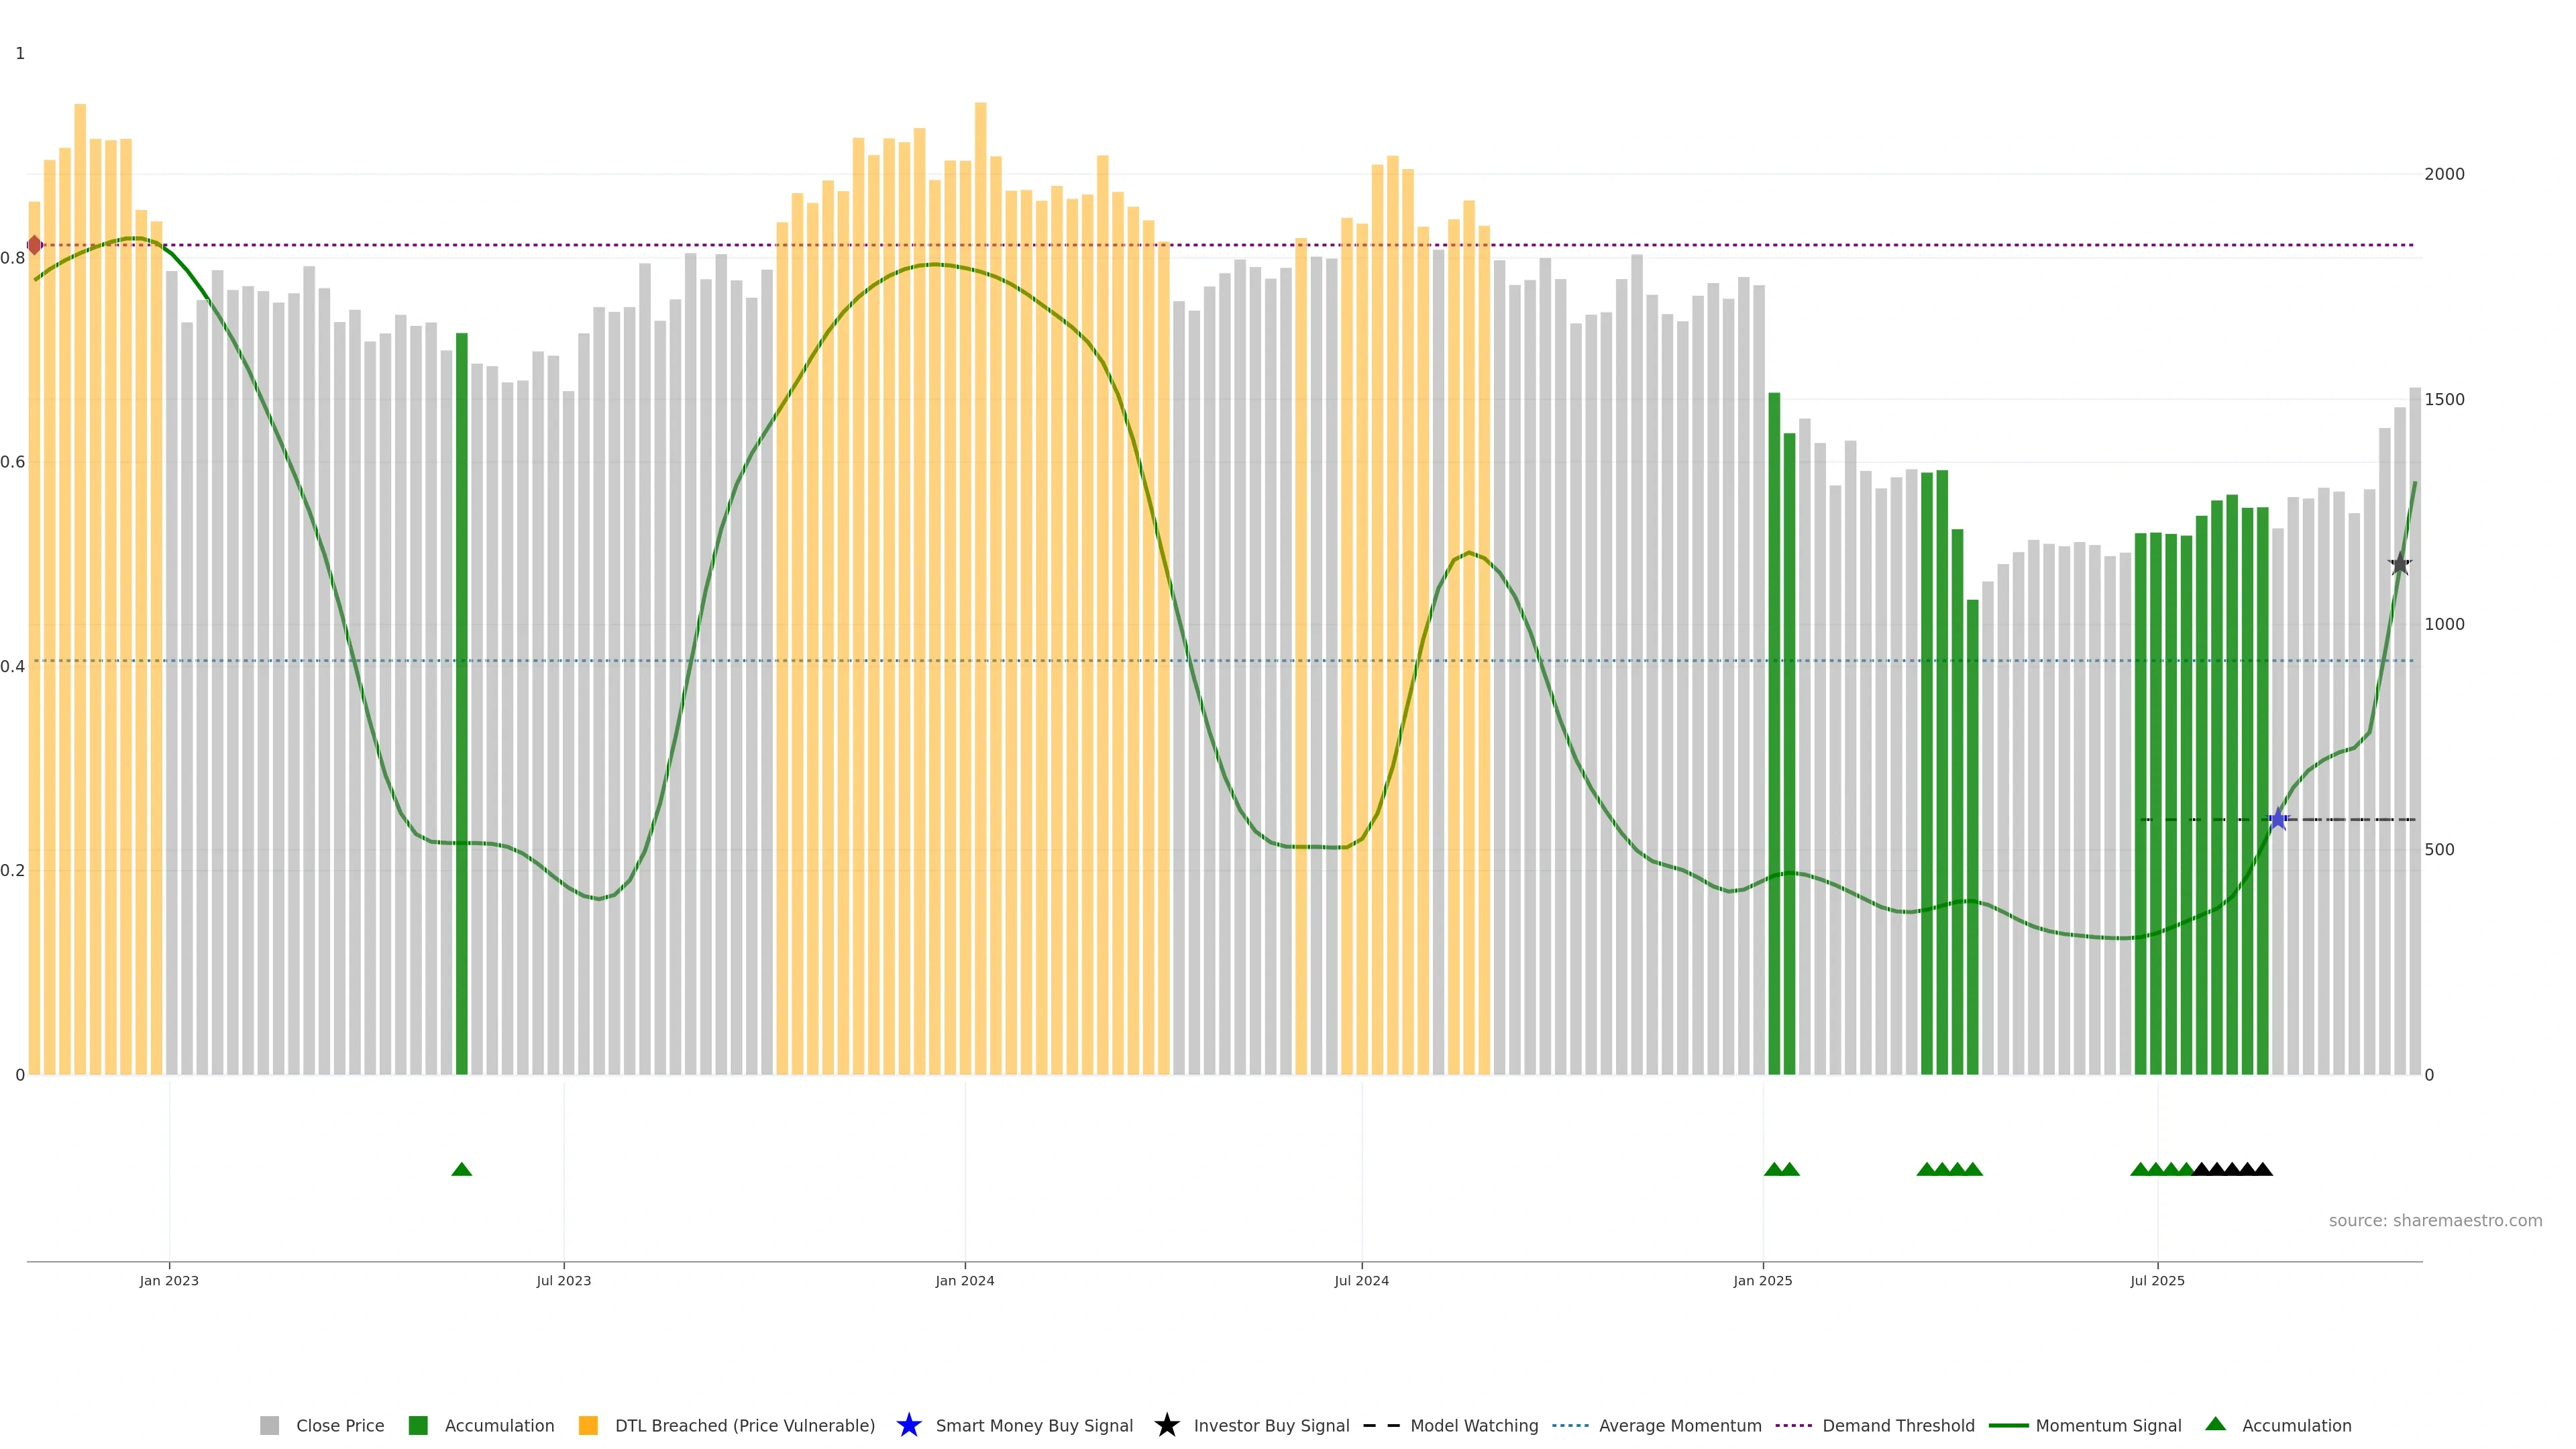The image size is (2576, 1449).
Task: Click the Jan 2024 x-axis label
Action: click(x=964, y=1280)
